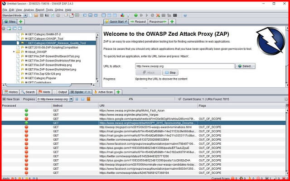The width and height of the screenshot is (290, 181).
Task: Open the Analyse menu
Action: (x=29, y=10)
